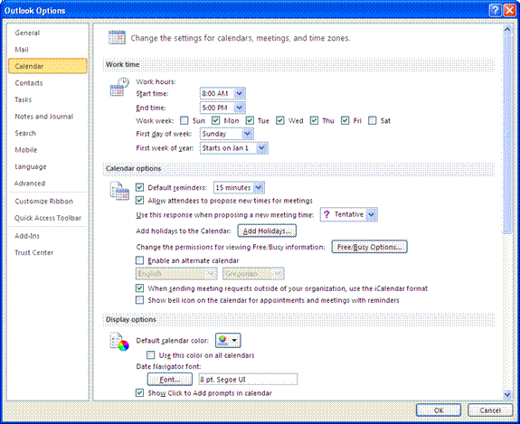Enable the Sat work week checkbox
The width and height of the screenshot is (520, 424).
point(373,120)
